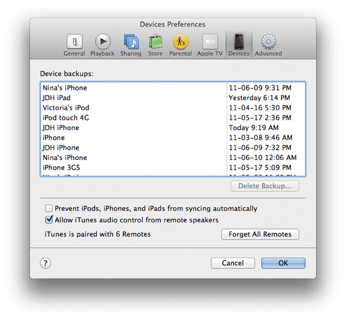The image size is (346, 320).
Task: Enable Prevent iPods, iPhones, iPads syncing checkbox
Action: click(x=49, y=208)
